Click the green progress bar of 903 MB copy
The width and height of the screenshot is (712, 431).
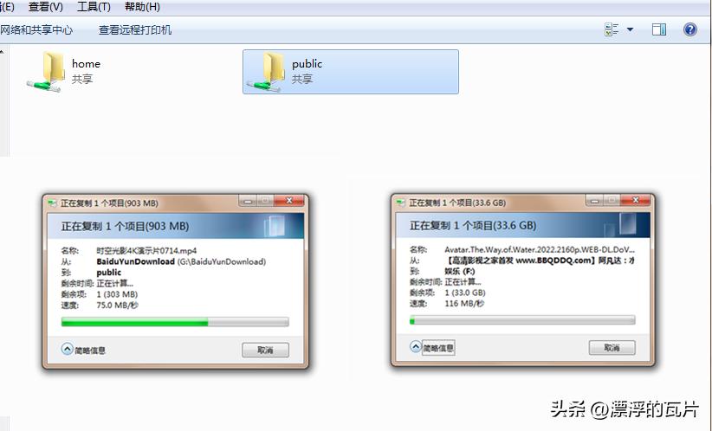pyautogui.click(x=175, y=322)
